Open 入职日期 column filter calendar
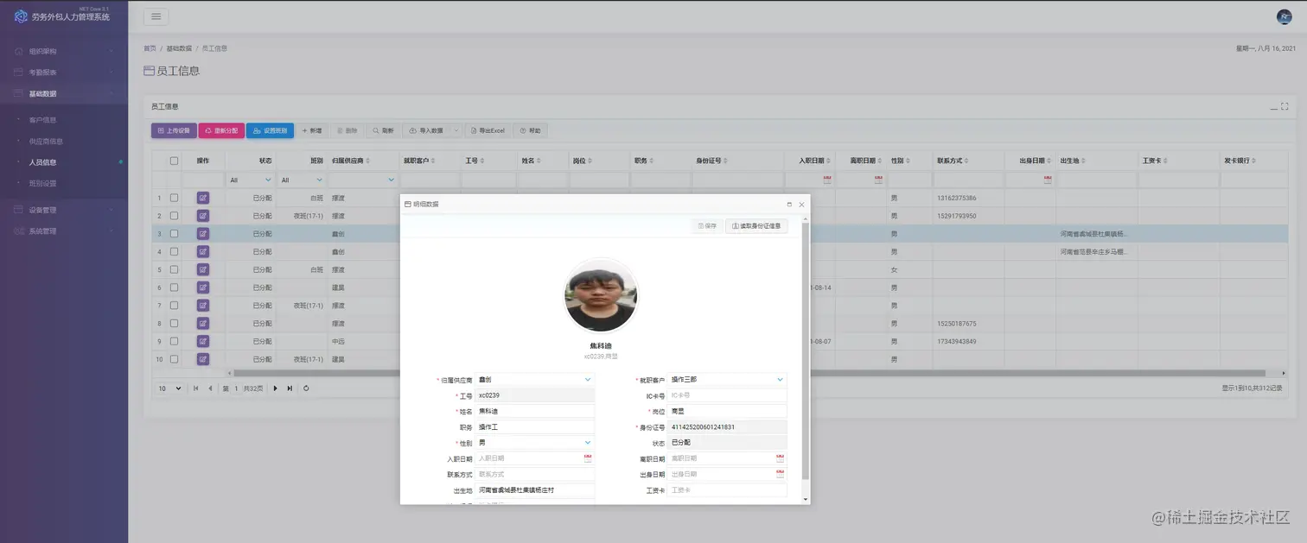This screenshot has height=543, width=1307. pyautogui.click(x=827, y=180)
